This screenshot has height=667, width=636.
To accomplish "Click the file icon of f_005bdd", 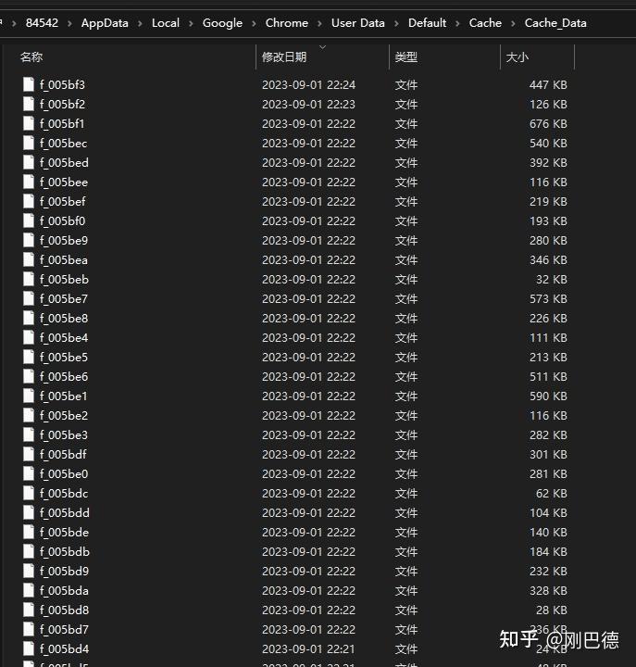I will pyautogui.click(x=29, y=513).
